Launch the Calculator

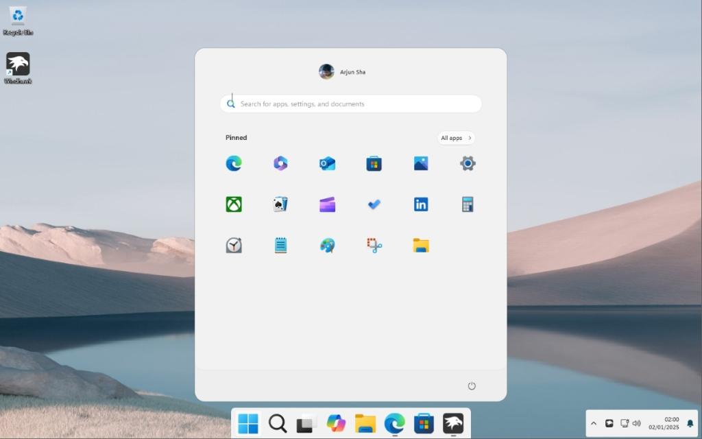pyautogui.click(x=467, y=204)
